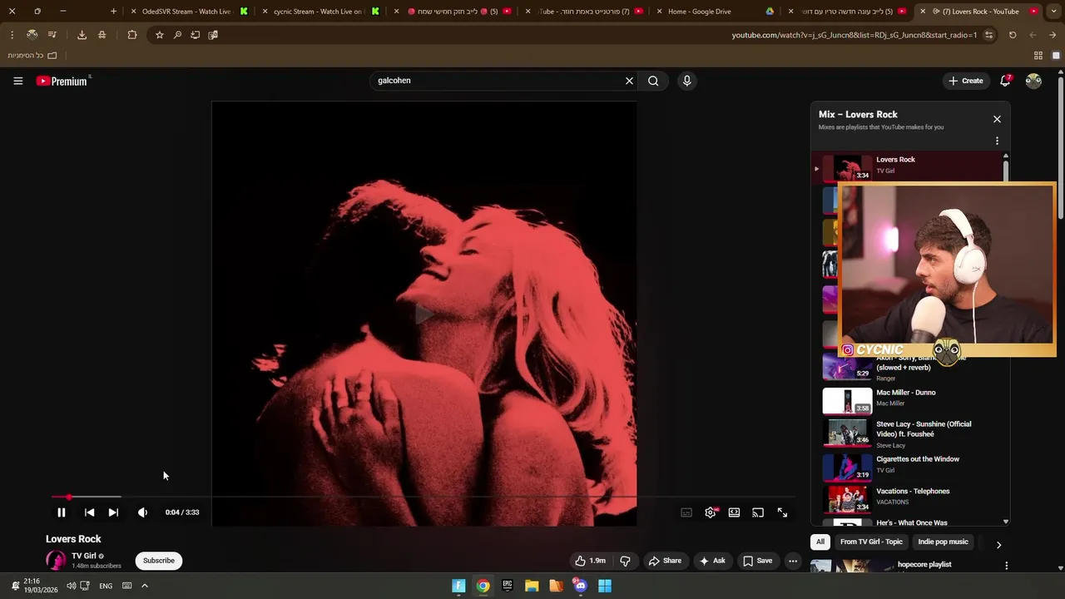The image size is (1065, 599).
Task: Open more actions ellipsis under video
Action: click(x=793, y=561)
